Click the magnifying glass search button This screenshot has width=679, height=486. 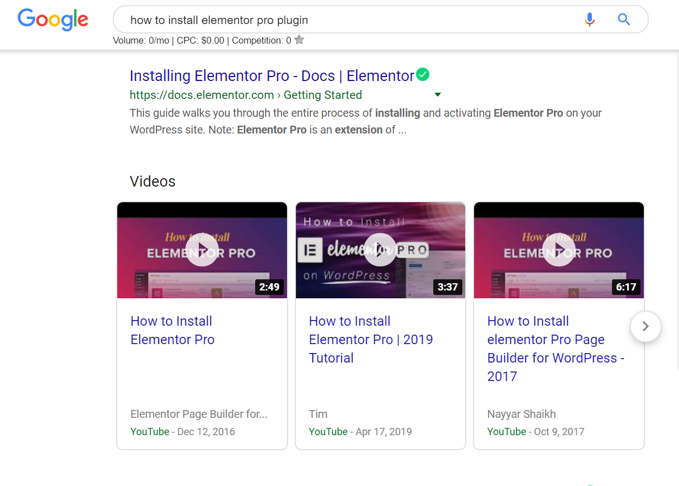click(x=624, y=20)
